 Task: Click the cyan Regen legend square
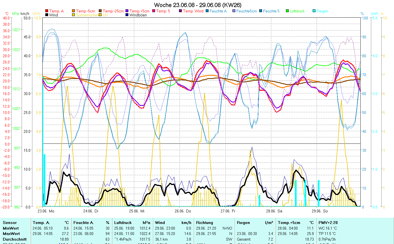[x=314, y=11]
